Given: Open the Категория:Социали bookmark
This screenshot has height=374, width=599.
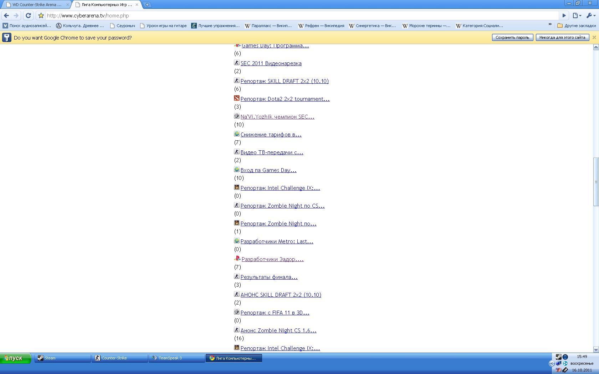Looking at the screenshot, I should click(x=480, y=26).
